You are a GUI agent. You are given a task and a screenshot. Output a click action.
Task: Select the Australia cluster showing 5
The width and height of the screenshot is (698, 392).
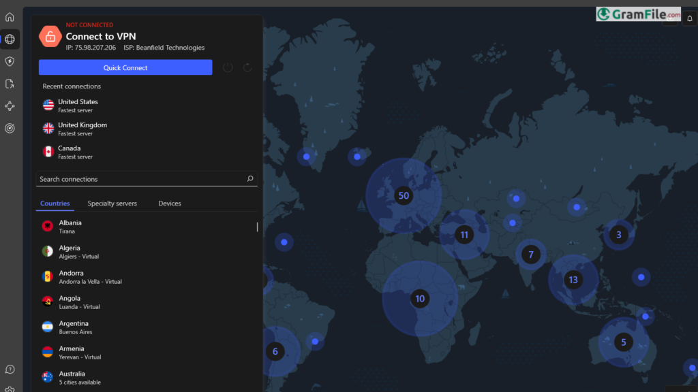pyautogui.click(x=623, y=342)
